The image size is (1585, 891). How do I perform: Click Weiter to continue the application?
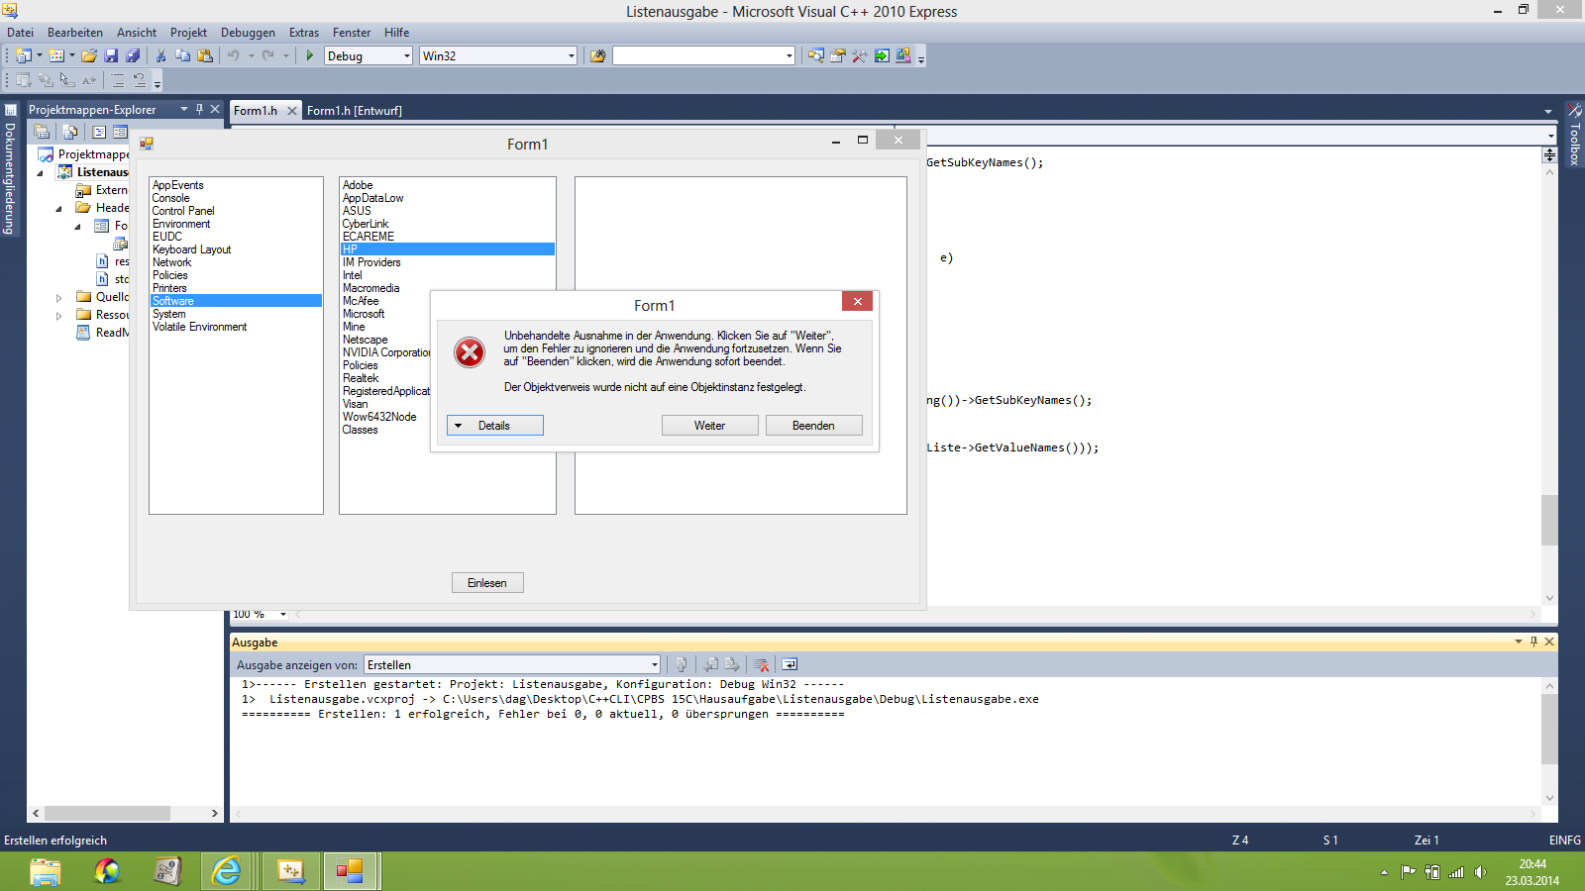pos(709,425)
